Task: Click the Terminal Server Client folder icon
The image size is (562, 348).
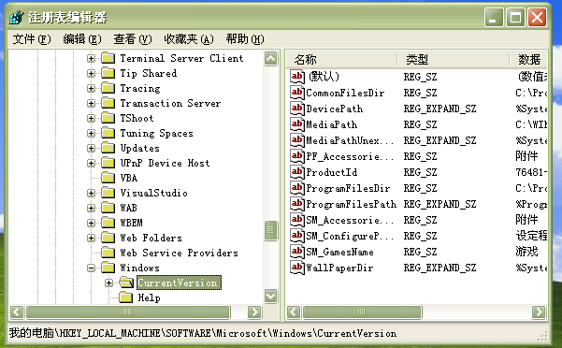Action: coord(108,58)
